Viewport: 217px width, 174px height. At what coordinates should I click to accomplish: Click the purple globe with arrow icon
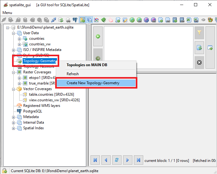tap(146, 20)
